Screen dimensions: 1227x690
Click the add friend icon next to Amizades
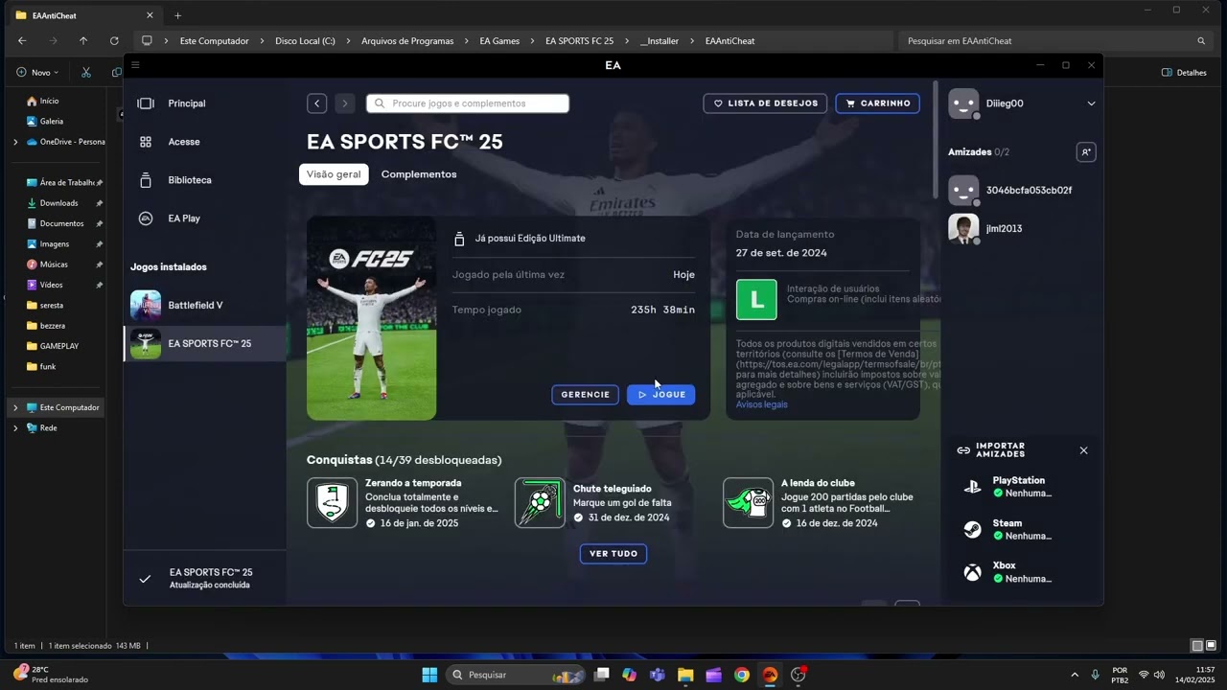pos(1086,152)
